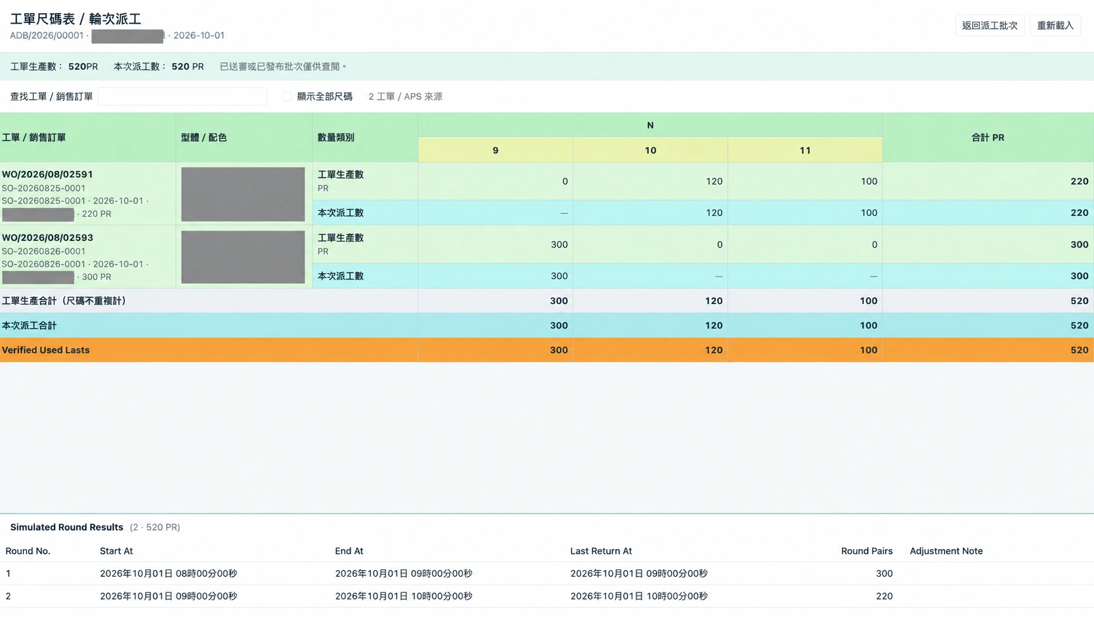Click the N size group header

[651, 125]
